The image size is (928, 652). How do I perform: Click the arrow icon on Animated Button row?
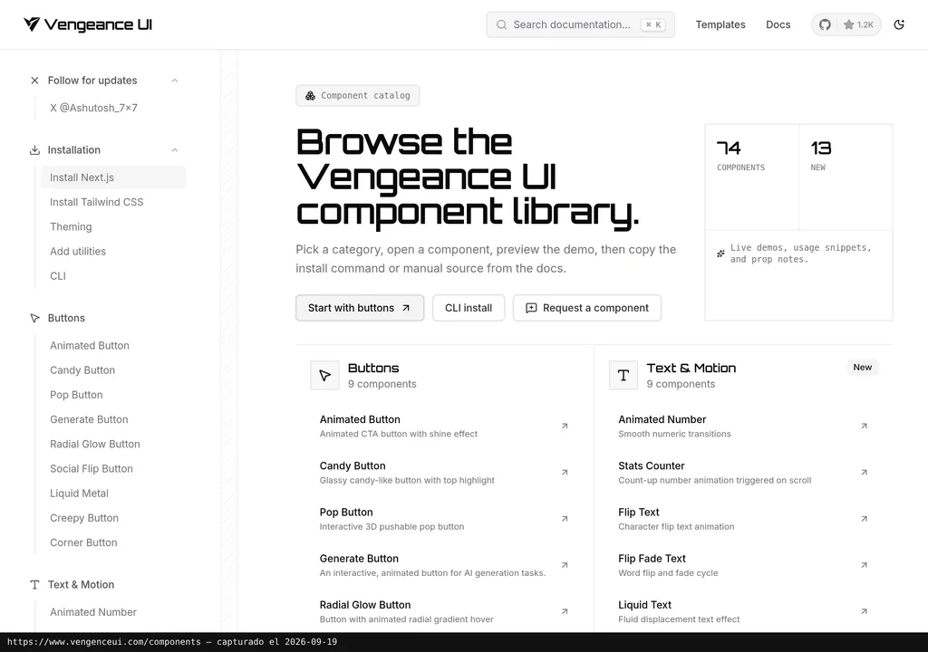tap(565, 426)
